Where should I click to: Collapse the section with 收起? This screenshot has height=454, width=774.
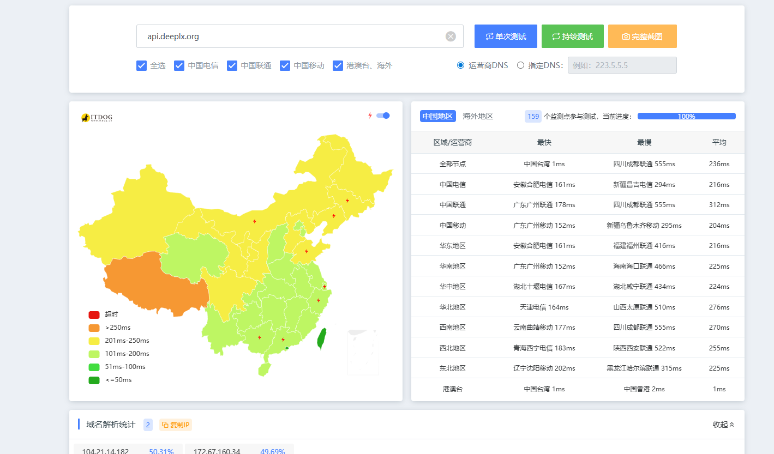coord(723,425)
